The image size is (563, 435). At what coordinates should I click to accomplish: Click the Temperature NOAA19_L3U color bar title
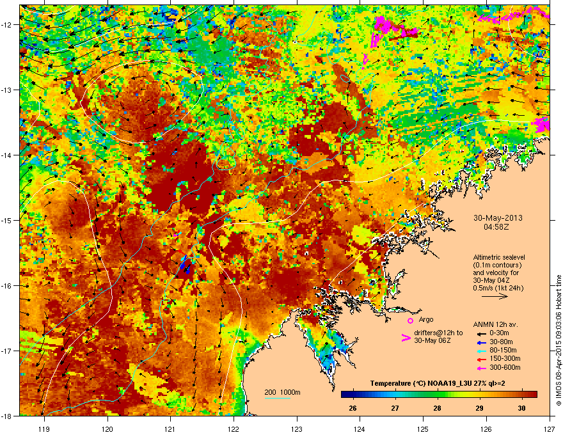coord(438,384)
